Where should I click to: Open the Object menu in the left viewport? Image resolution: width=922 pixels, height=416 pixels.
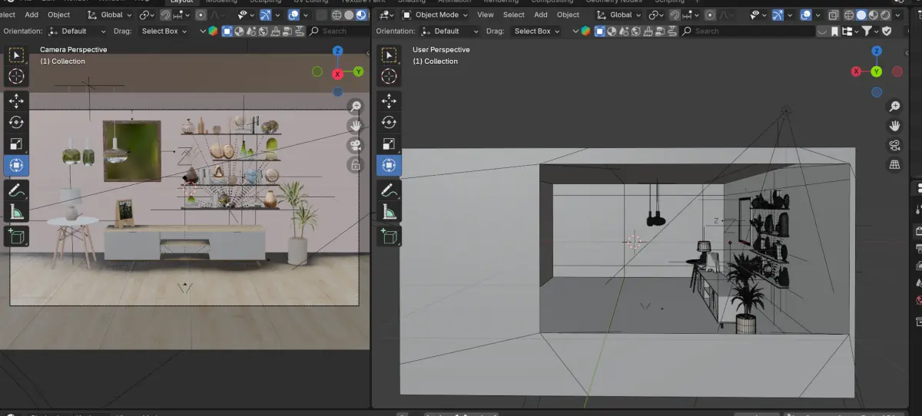tap(59, 15)
